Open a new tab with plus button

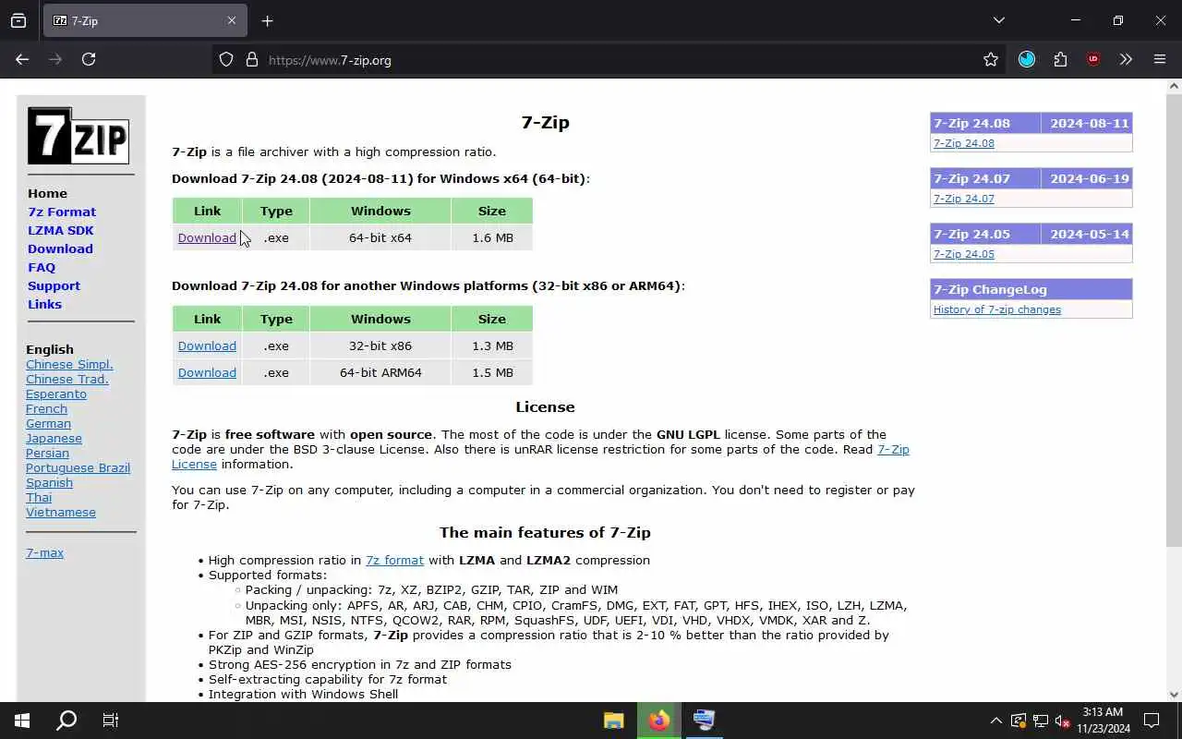pyautogui.click(x=267, y=20)
